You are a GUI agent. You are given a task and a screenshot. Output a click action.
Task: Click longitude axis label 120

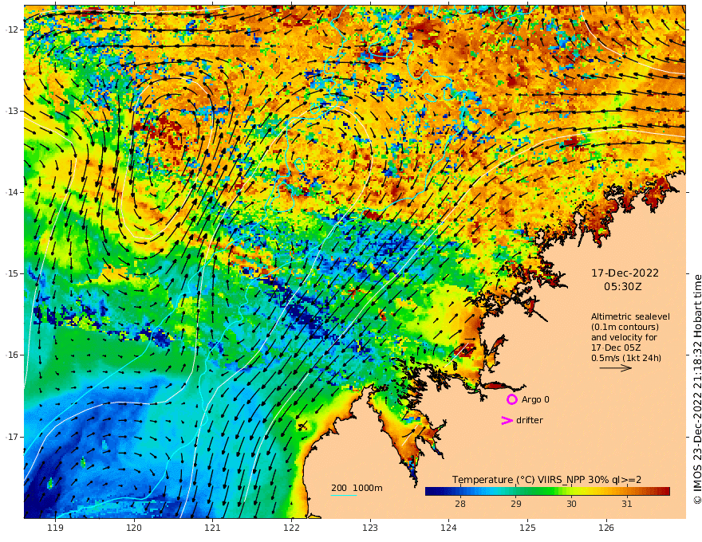[x=134, y=528]
